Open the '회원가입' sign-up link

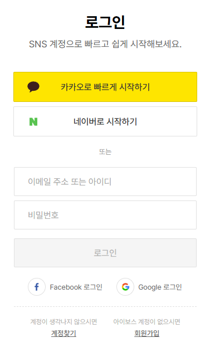(x=146, y=334)
